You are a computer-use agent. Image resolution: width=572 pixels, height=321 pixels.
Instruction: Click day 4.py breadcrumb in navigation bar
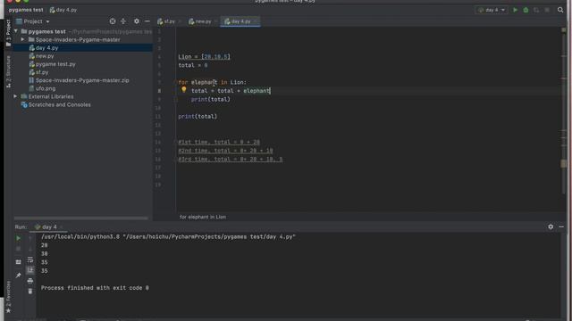tap(63, 10)
